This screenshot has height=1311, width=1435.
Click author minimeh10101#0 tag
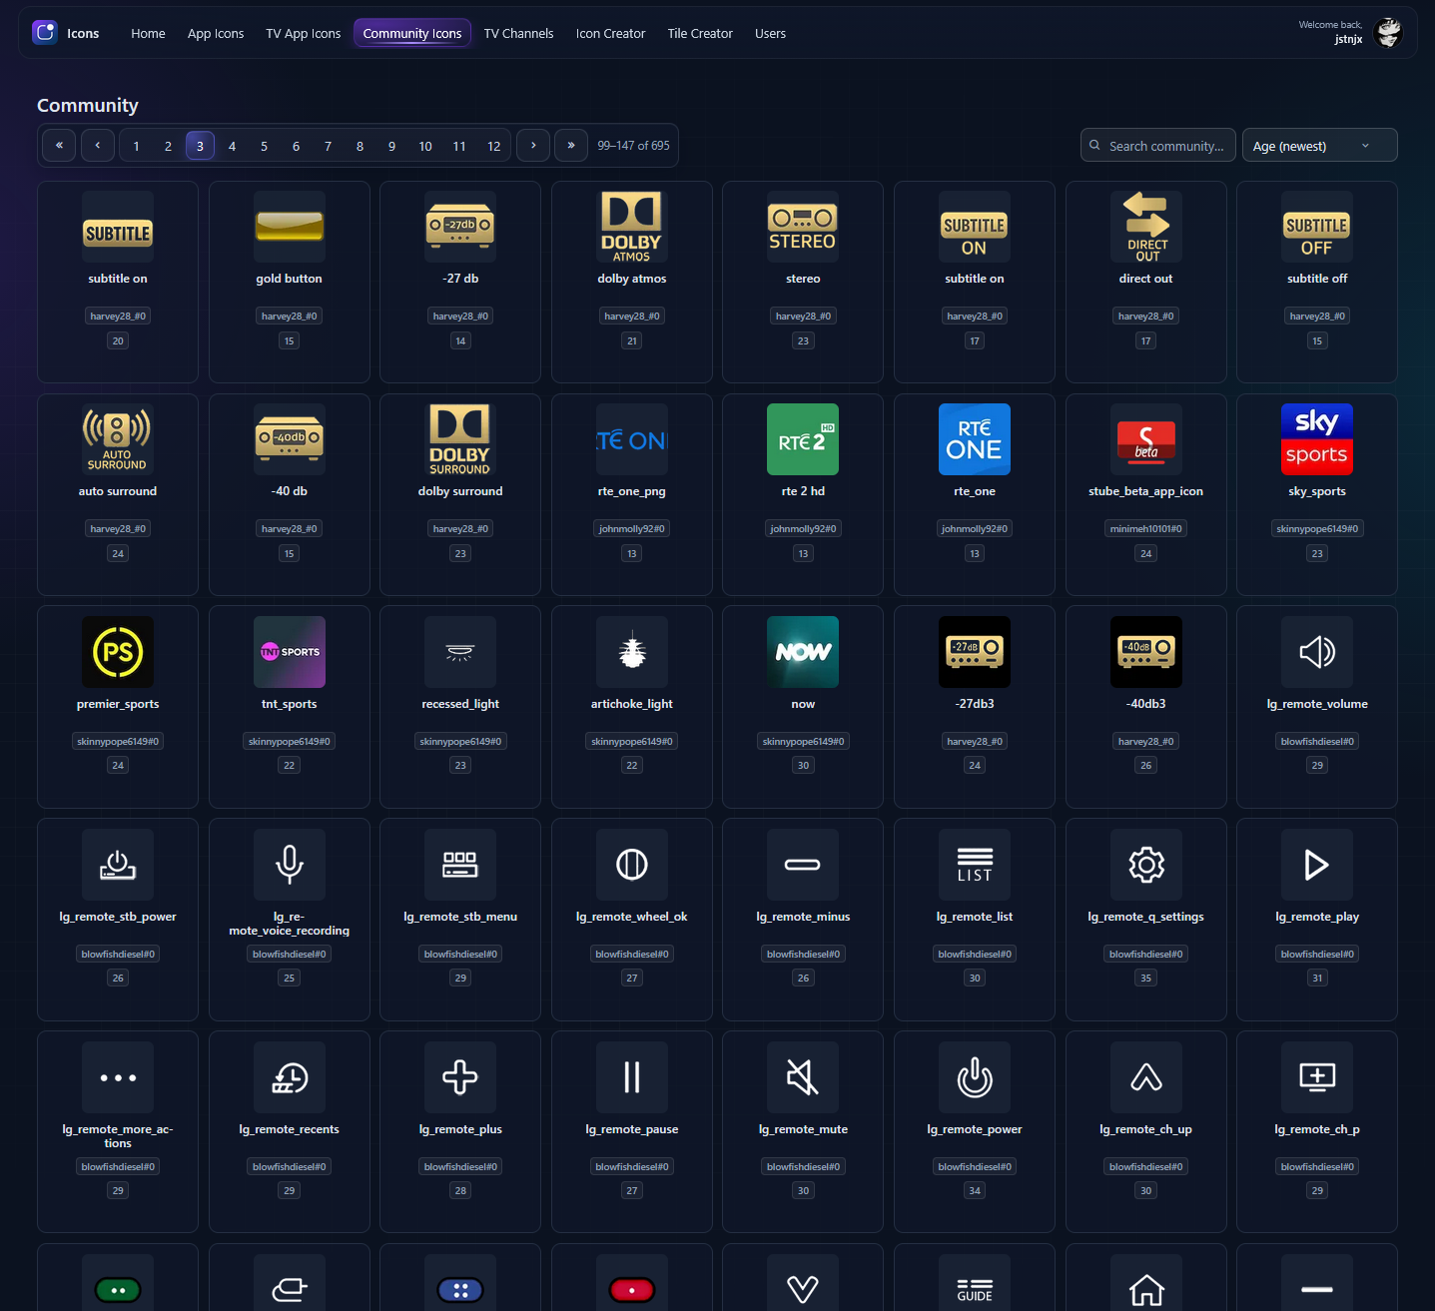(x=1146, y=528)
